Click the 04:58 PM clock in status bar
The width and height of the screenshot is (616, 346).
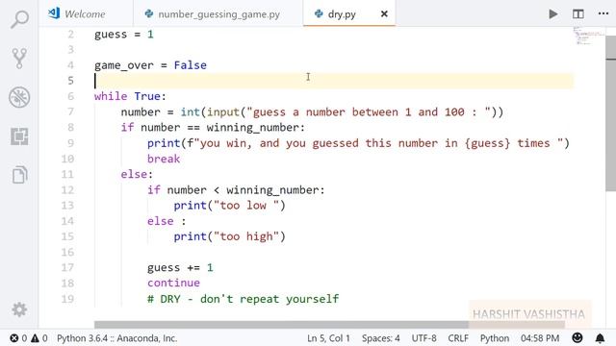tap(540, 338)
